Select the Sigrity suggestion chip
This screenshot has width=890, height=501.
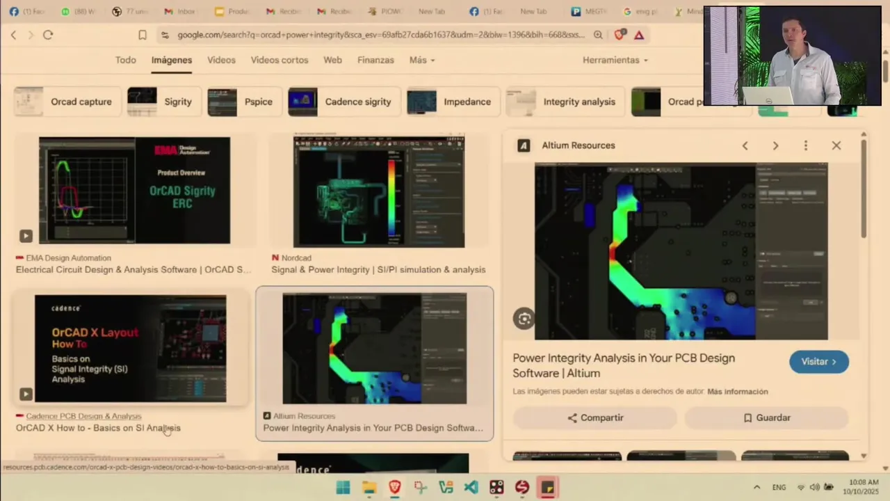pyautogui.click(x=164, y=102)
